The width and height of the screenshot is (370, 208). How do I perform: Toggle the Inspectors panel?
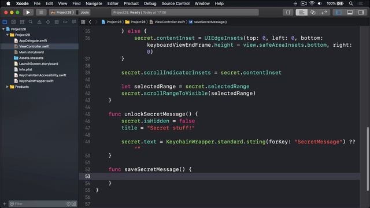[x=361, y=13]
